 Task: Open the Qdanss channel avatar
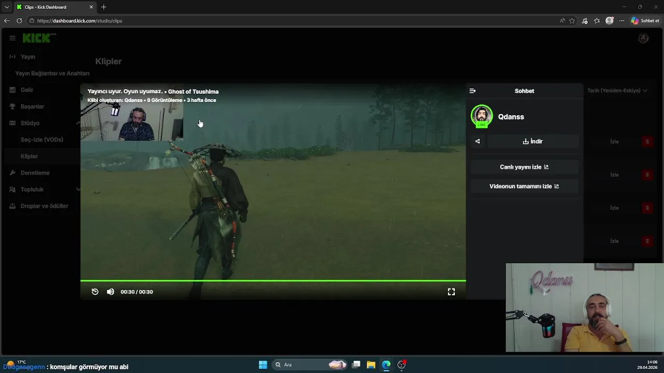click(481, 116)
